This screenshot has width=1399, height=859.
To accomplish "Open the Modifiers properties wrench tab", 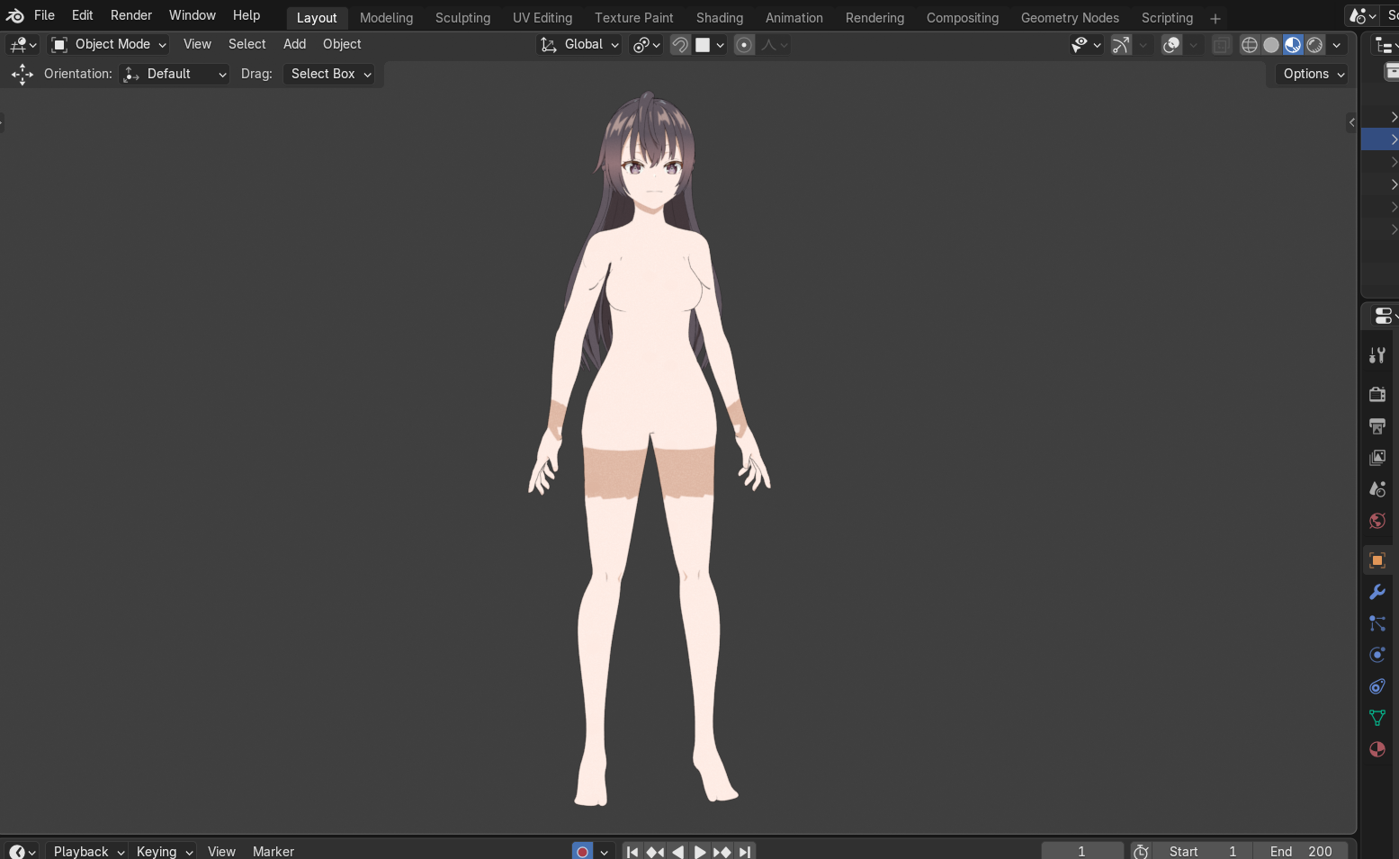I will (1377, 592).
